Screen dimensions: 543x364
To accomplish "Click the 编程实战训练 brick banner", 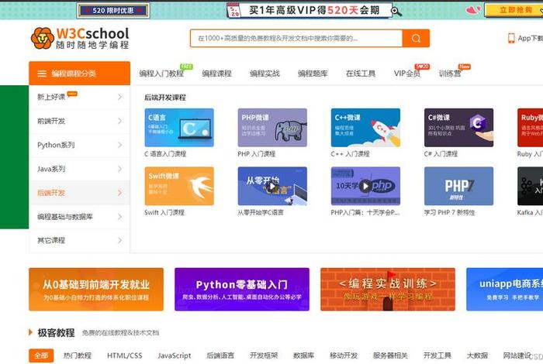I will (x=388, y=290).
